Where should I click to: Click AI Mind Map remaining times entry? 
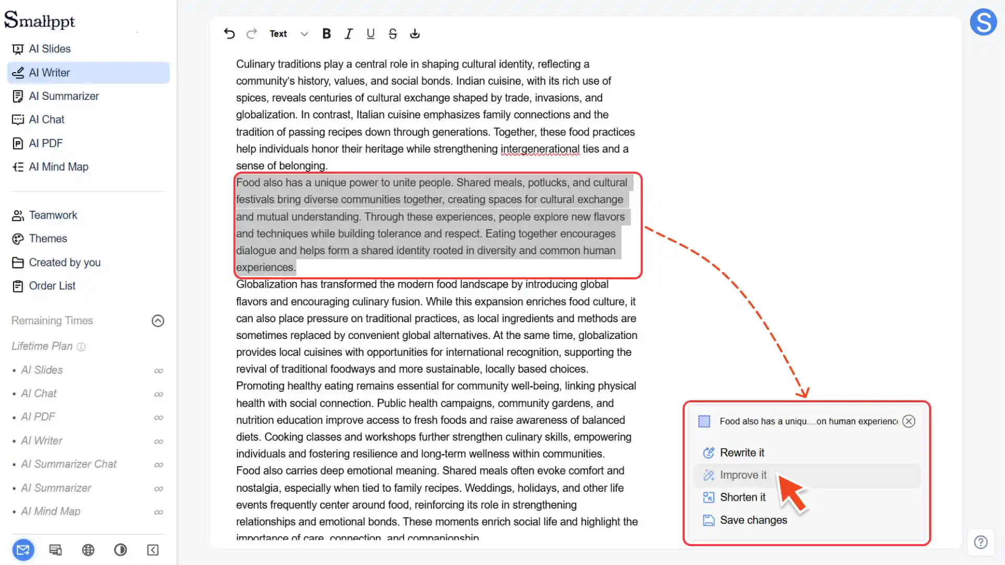coord(88,512)
